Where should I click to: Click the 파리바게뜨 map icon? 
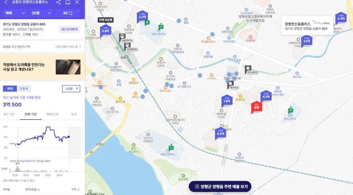[x=165, y=87]
